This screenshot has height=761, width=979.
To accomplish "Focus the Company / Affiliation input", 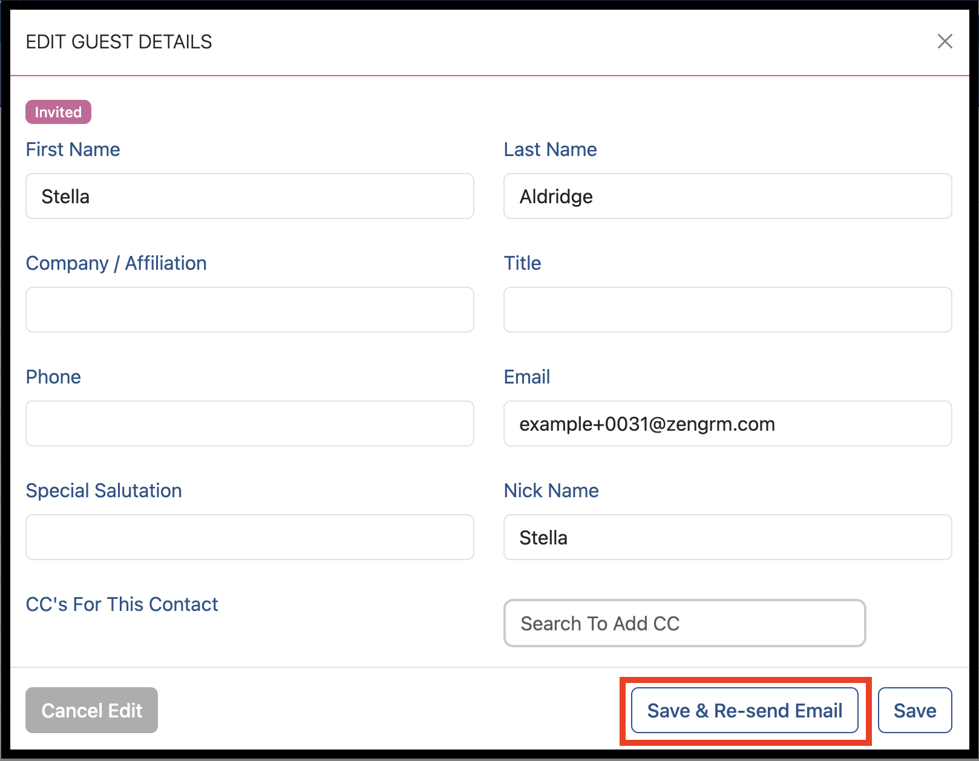I will (x=250, y=310).
